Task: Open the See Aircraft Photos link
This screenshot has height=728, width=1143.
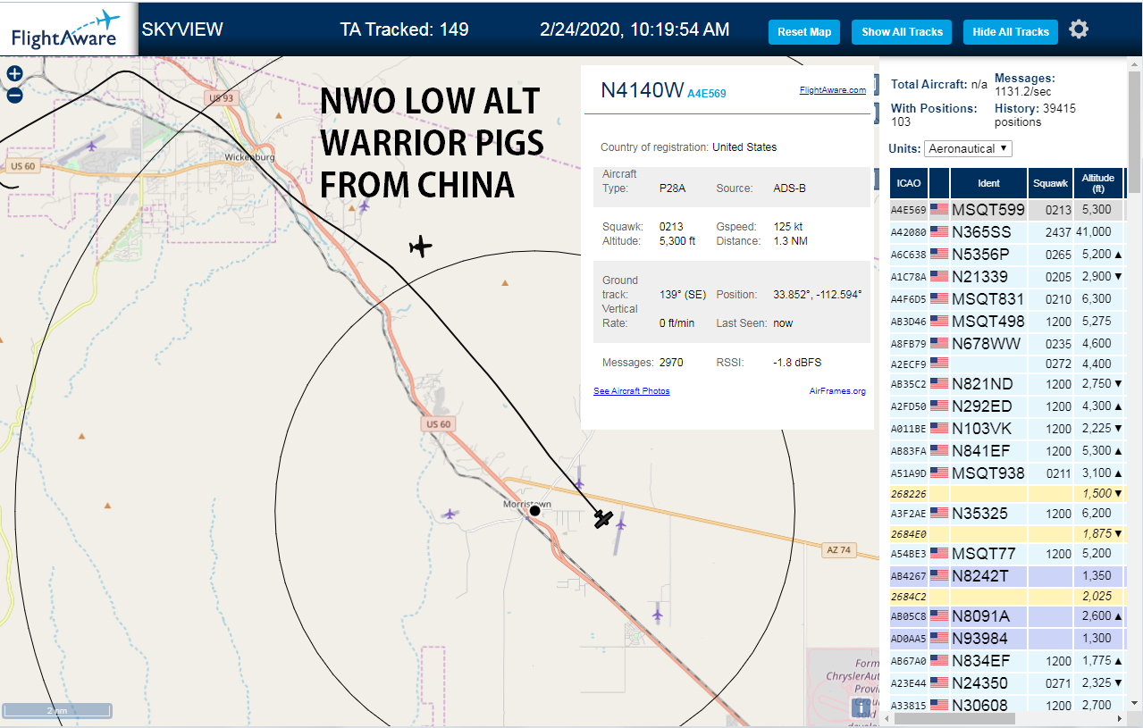Action: click(631, 391)
